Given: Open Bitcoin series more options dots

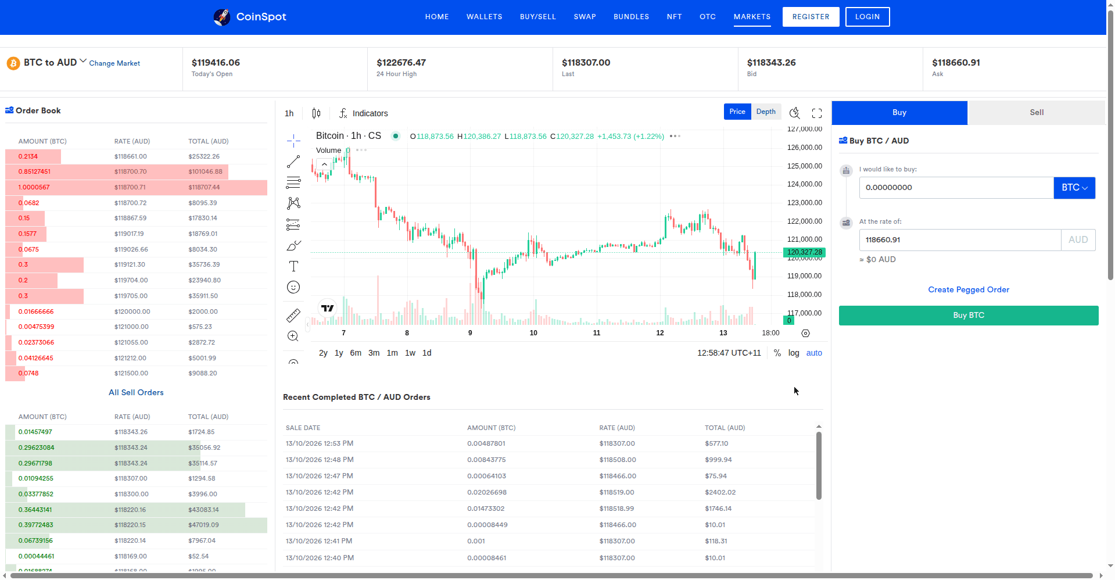Looking at the screenshot, I should tap(675, 136).
